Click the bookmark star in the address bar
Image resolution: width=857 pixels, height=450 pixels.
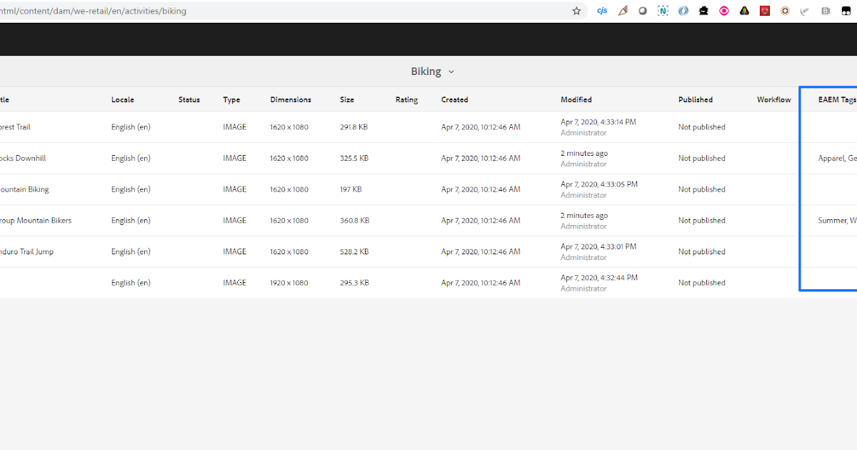tap(576, 11)
